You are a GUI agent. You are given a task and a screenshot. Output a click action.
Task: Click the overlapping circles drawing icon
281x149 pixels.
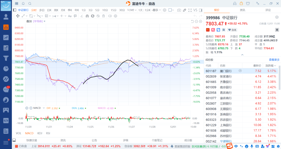click(110, 16)
